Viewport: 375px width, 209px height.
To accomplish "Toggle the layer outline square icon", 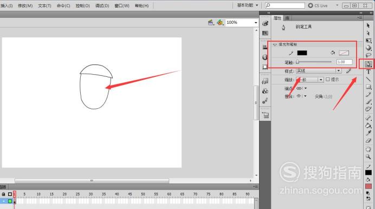I will [x=10, y=194].
